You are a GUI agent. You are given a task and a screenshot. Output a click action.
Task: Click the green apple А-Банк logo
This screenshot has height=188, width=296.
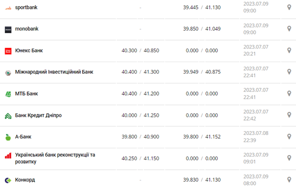(x=8, y=137)
